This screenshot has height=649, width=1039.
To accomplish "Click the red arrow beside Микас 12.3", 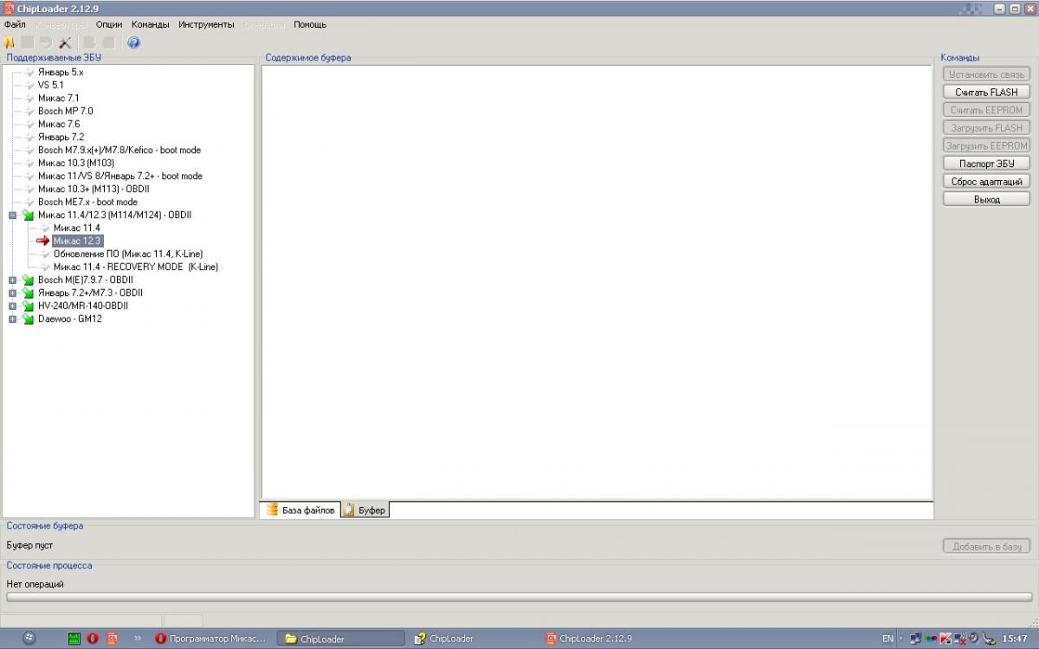I will (x=42, y=241).
